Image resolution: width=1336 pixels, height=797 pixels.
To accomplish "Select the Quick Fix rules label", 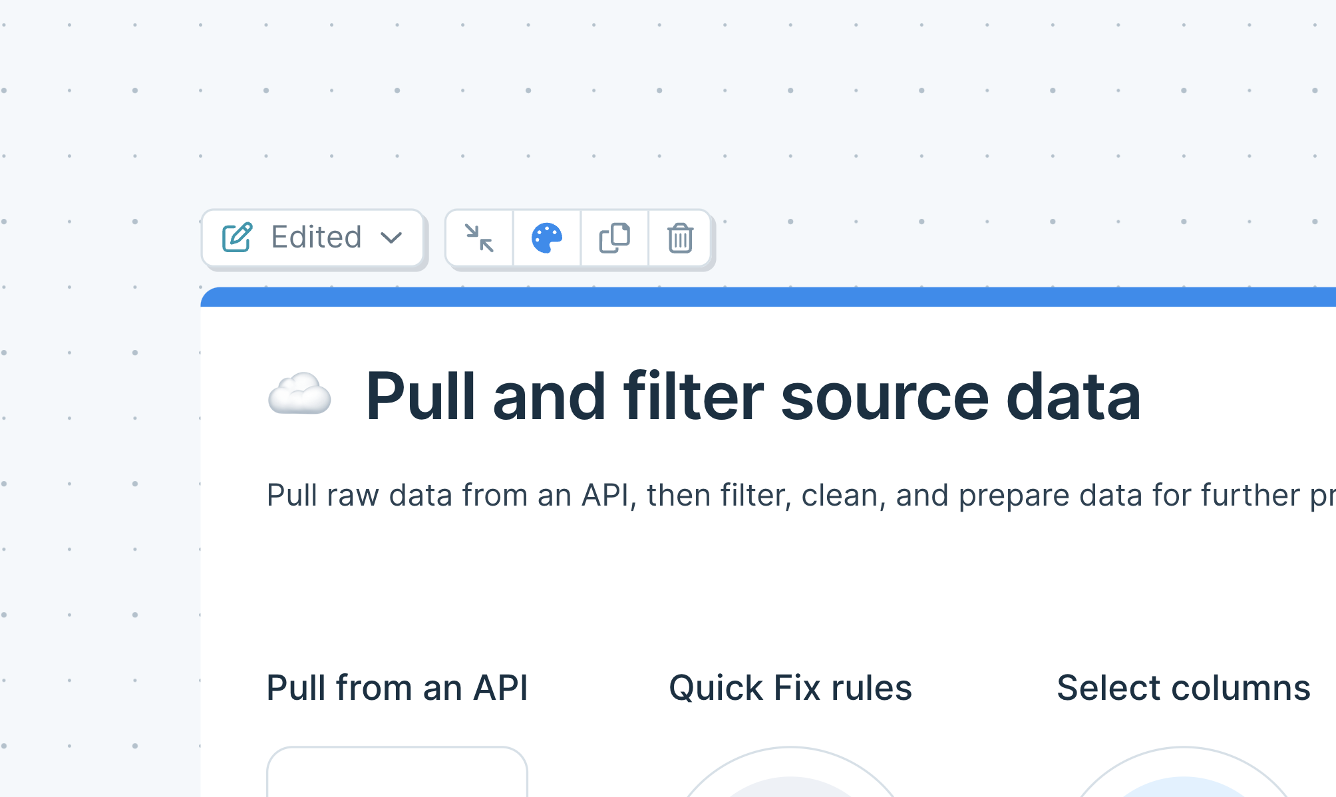I will click(790, 688).
